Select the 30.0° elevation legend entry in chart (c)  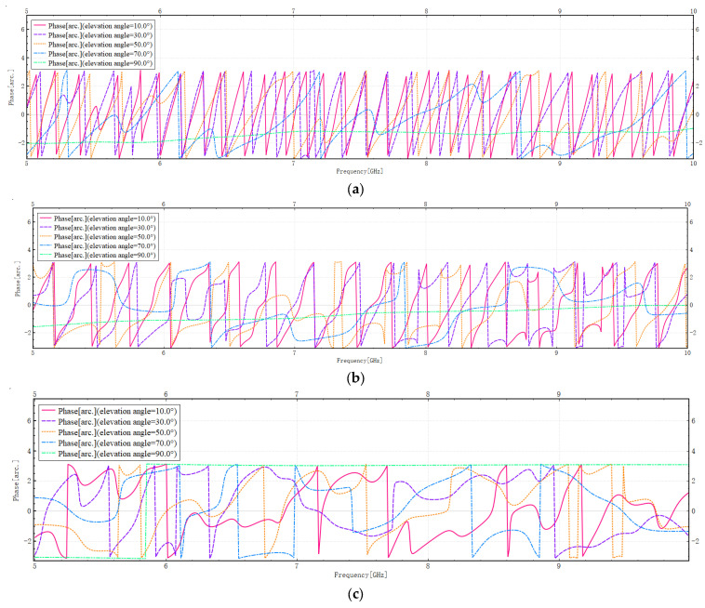pos(109,422)
